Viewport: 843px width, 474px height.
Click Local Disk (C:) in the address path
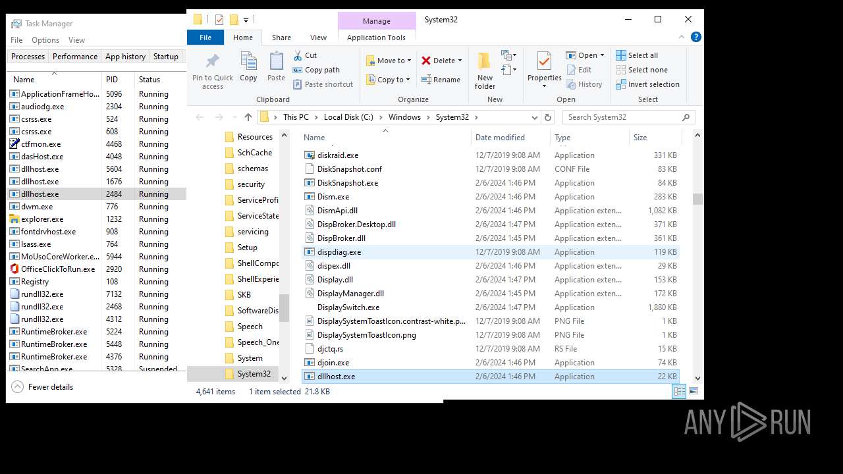[348, 117]
